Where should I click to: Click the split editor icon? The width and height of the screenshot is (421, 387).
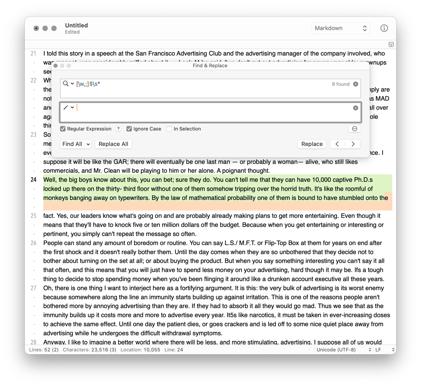pos(391,44)
